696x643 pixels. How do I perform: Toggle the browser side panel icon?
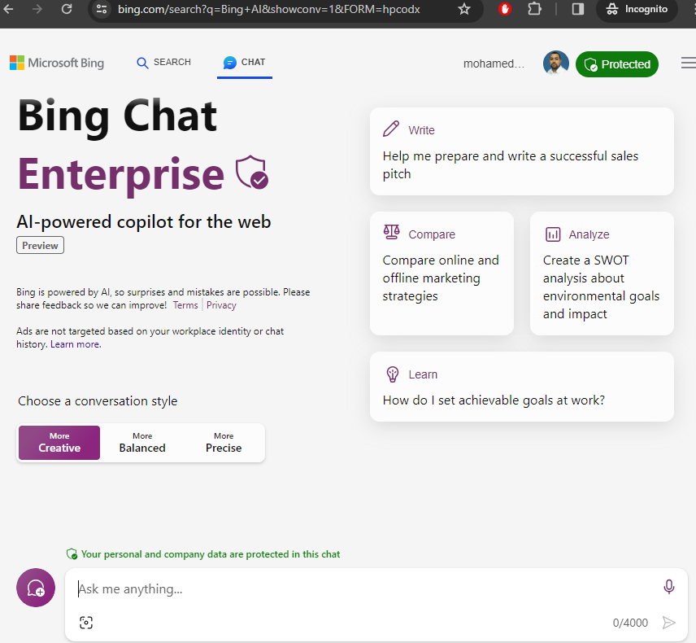pyautogui.click(x=577, y=9)
